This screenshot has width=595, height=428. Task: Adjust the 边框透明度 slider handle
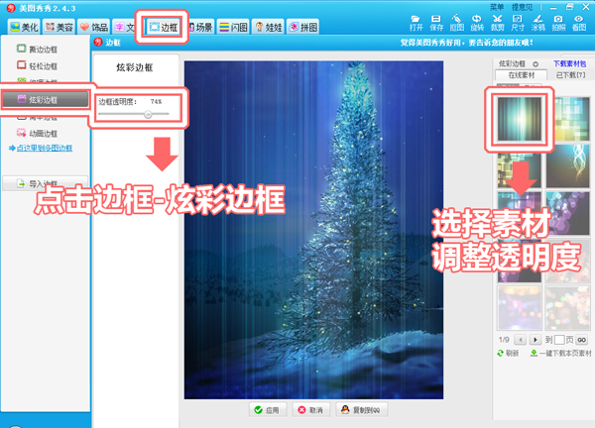coord(148,114)
